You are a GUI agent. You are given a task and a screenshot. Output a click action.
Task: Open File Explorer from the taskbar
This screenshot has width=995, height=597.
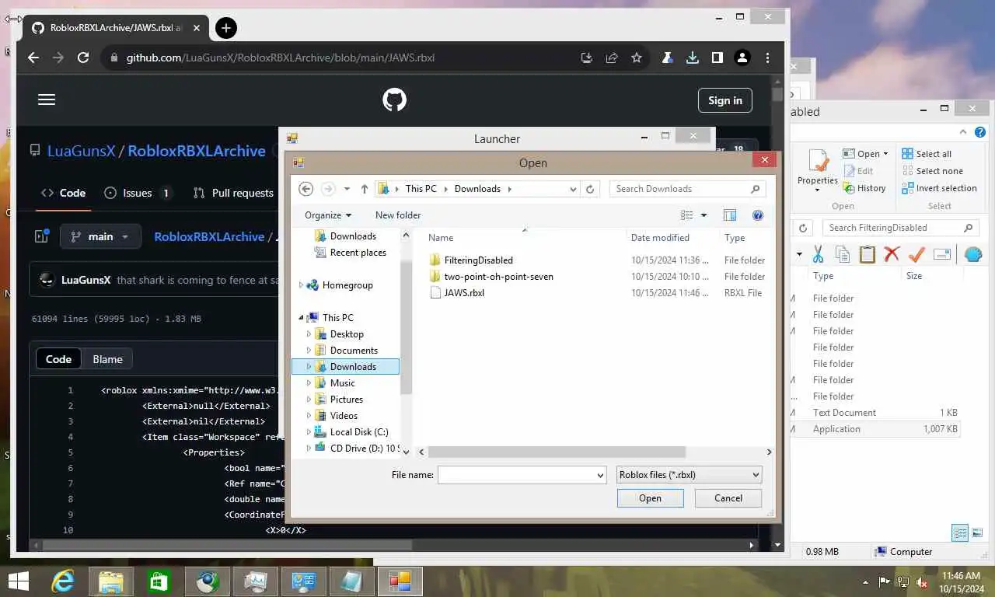point(110,581)
